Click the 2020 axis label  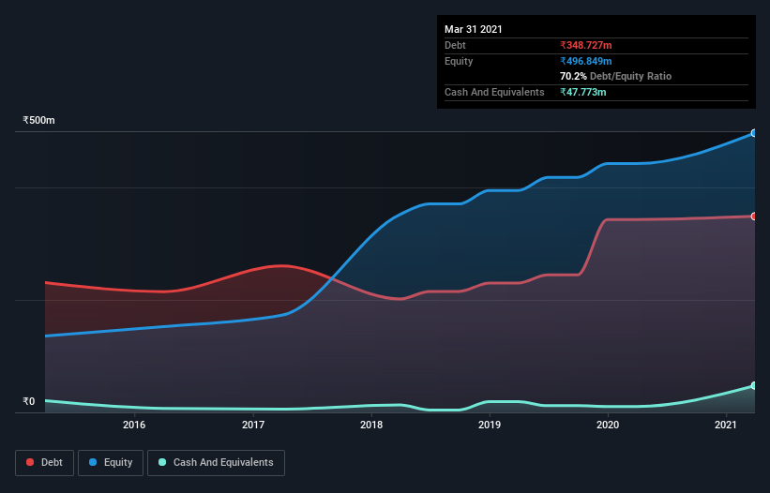pos(608,425)
